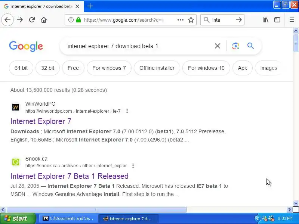Switch to 7-Zip C:\Documents taskbar window
Image resolution: width=299 pixels, height=224 pixels.
point(68,218)
